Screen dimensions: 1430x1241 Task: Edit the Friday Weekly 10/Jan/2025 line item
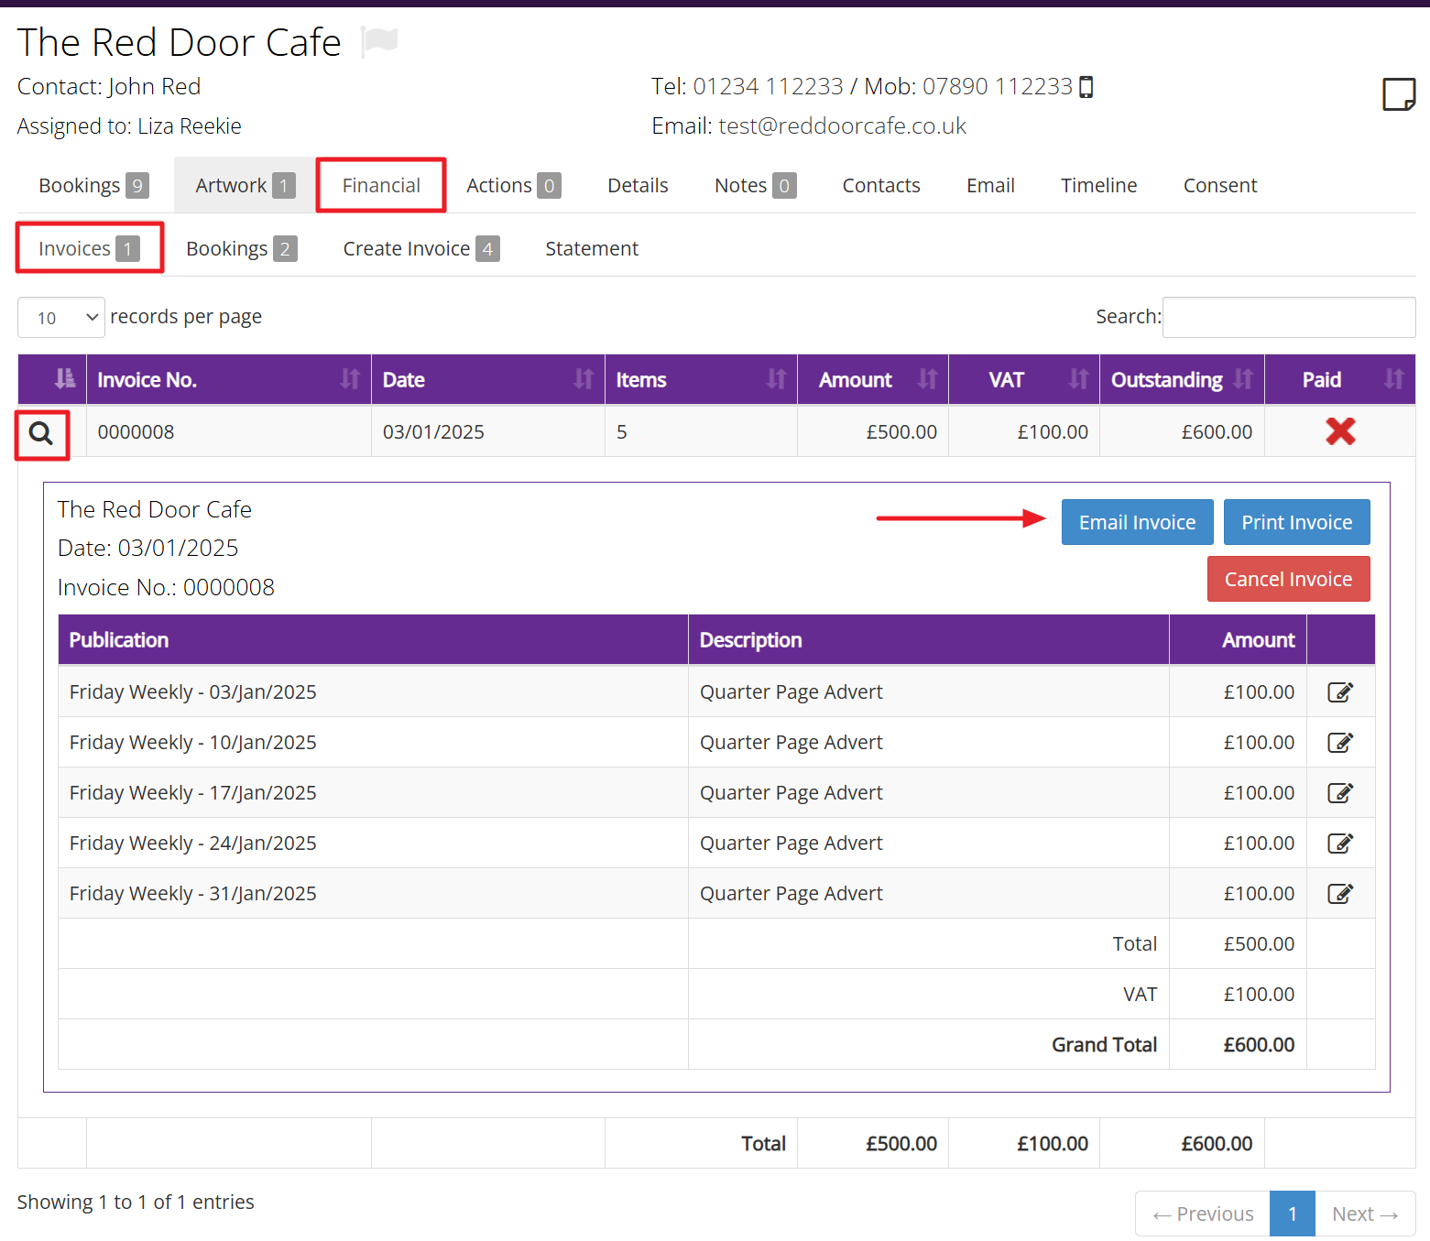pyautogui.click(x=1340, y=743)
